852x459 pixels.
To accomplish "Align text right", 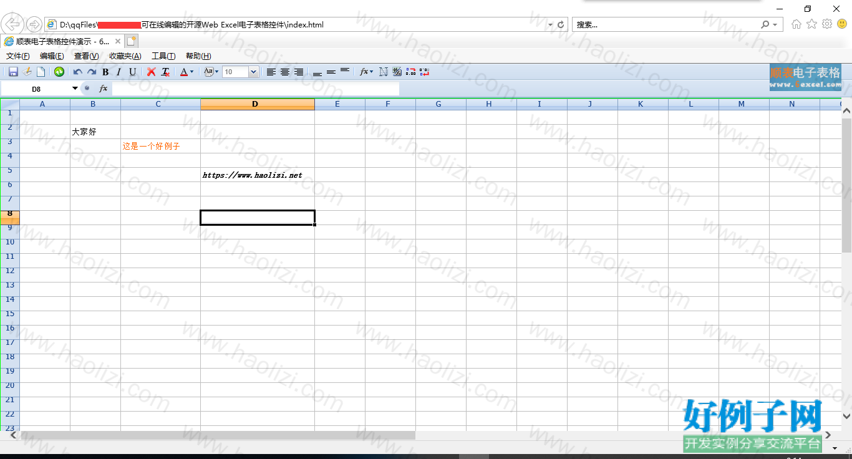I will [x=299, y=72].
